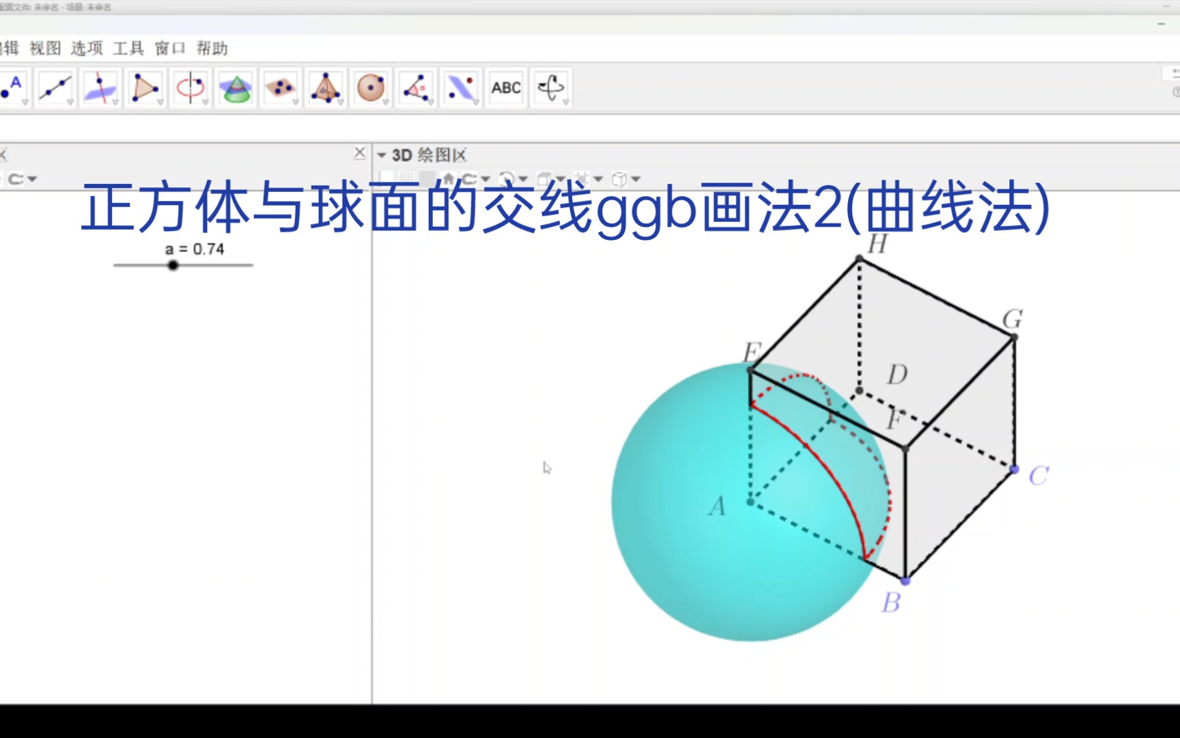The image size is (1180, 738).
Task: Expand the projection type dropdown in 3D toolbar
Action: [635, 178]
